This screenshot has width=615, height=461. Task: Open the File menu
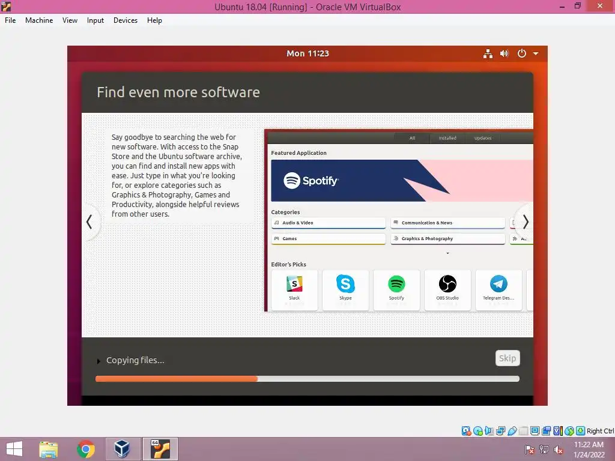coord(10,20)
